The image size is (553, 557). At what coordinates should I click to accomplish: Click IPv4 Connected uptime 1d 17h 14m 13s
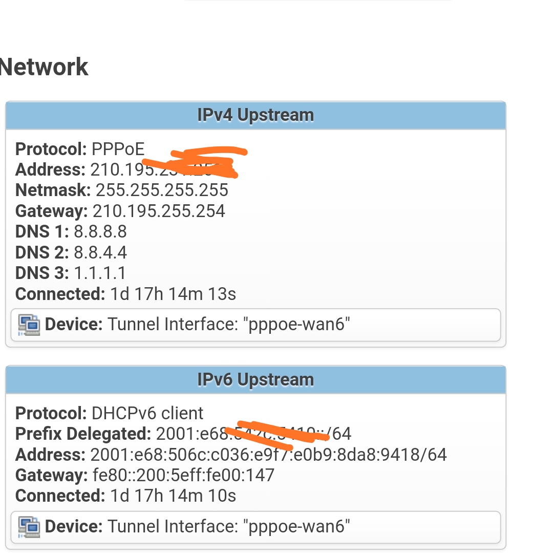tap(173, 294)
